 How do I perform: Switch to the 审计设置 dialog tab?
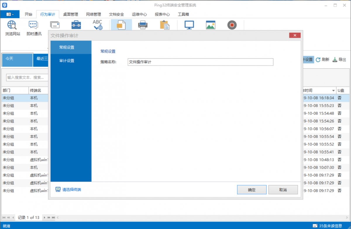point(71,61)
